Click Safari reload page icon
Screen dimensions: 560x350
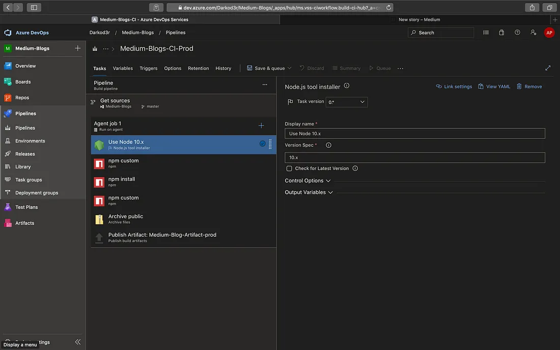point(388,8)
